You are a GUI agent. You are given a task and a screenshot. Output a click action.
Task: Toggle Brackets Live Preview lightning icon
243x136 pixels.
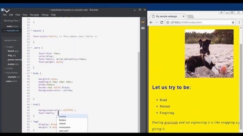[x=143, y=22]
